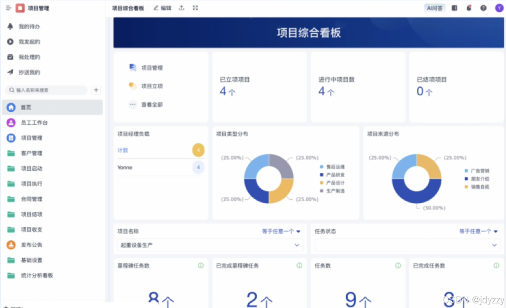
Task: Click the 项目管理 blue sidebar icon
Action: [11, 138]
